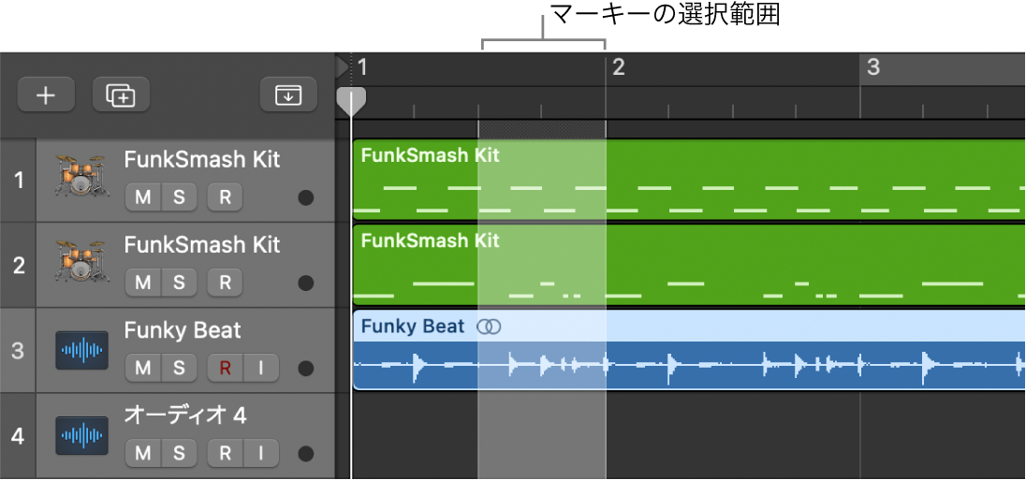
Task: Click the playhead handle in the ruler
Action: point(351,100)
